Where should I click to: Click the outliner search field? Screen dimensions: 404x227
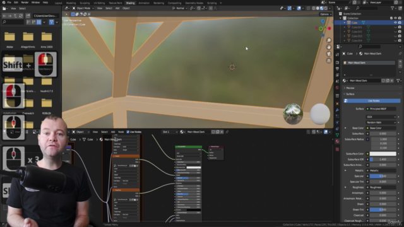tap(366, 8)
